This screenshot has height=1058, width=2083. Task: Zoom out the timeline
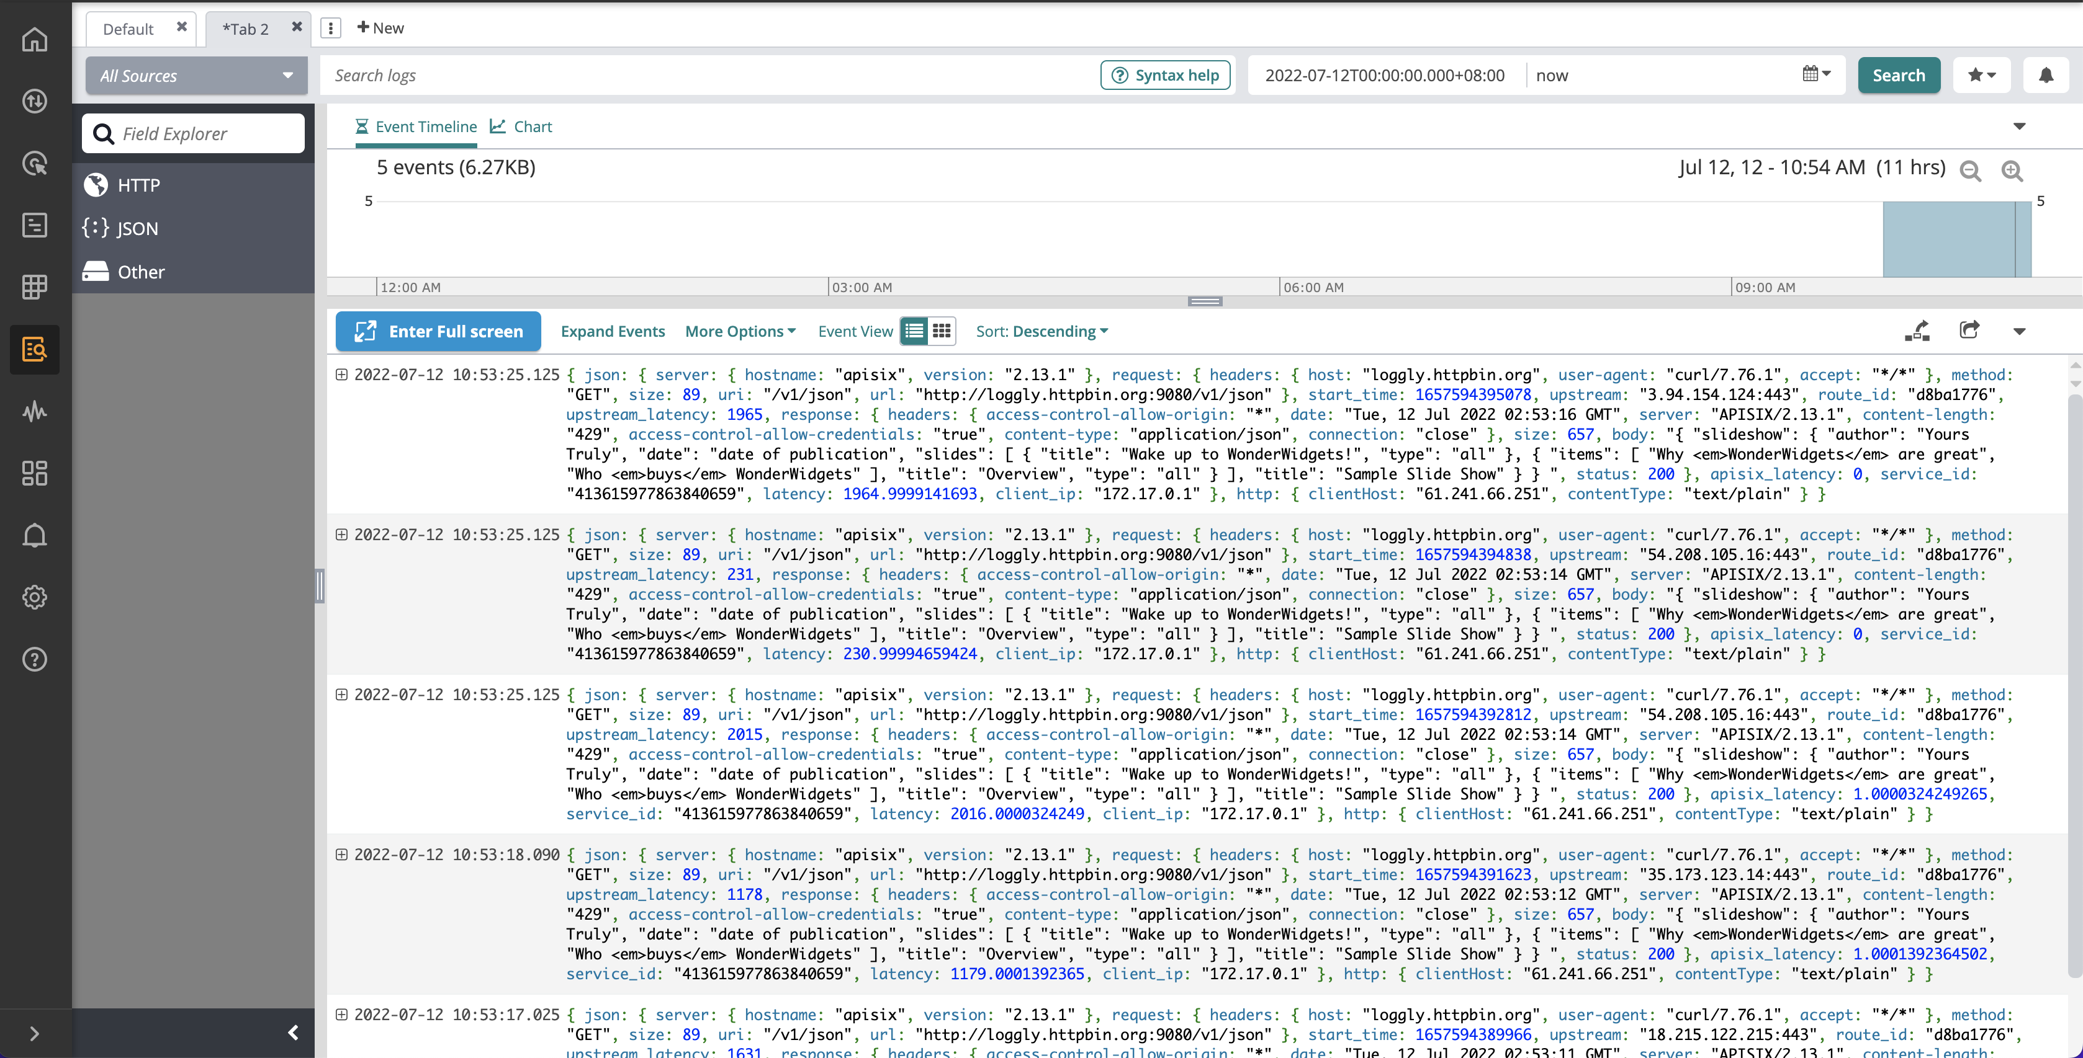pos(1971,171)
